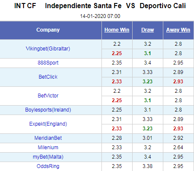Select Expekt updated red home odds 2.33
Viewport: 194px width, 171px height.
pyautogui.click(x=117, y=129)
